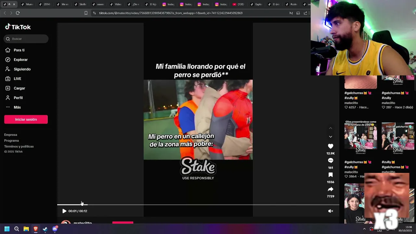416x234 pixels.
Task: Switch to the 'El hijo' browser tab
Action: pos(150,4)
